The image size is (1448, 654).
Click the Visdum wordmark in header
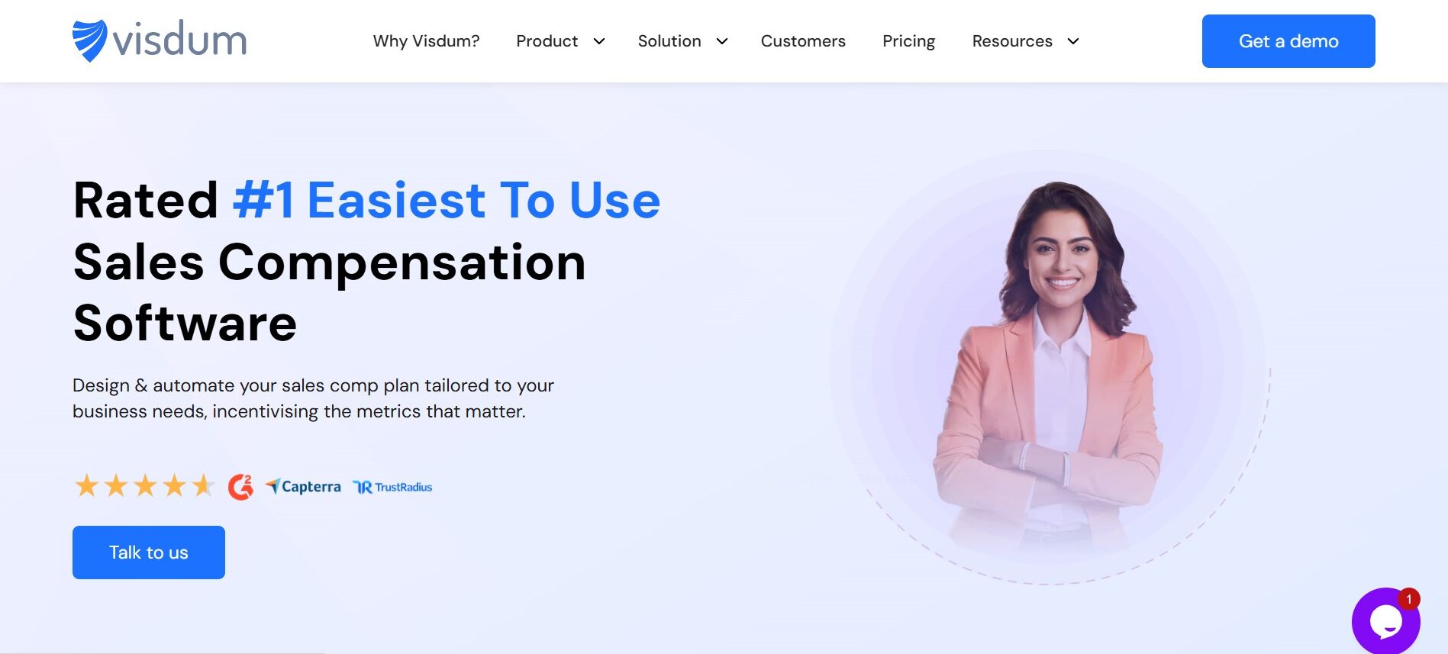[179, 40]
